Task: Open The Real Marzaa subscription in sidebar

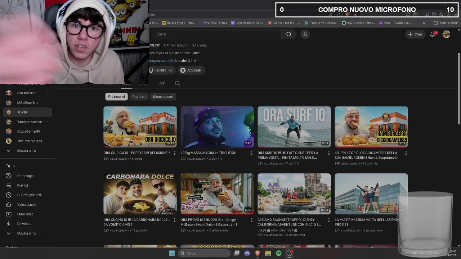Action: 27,141
